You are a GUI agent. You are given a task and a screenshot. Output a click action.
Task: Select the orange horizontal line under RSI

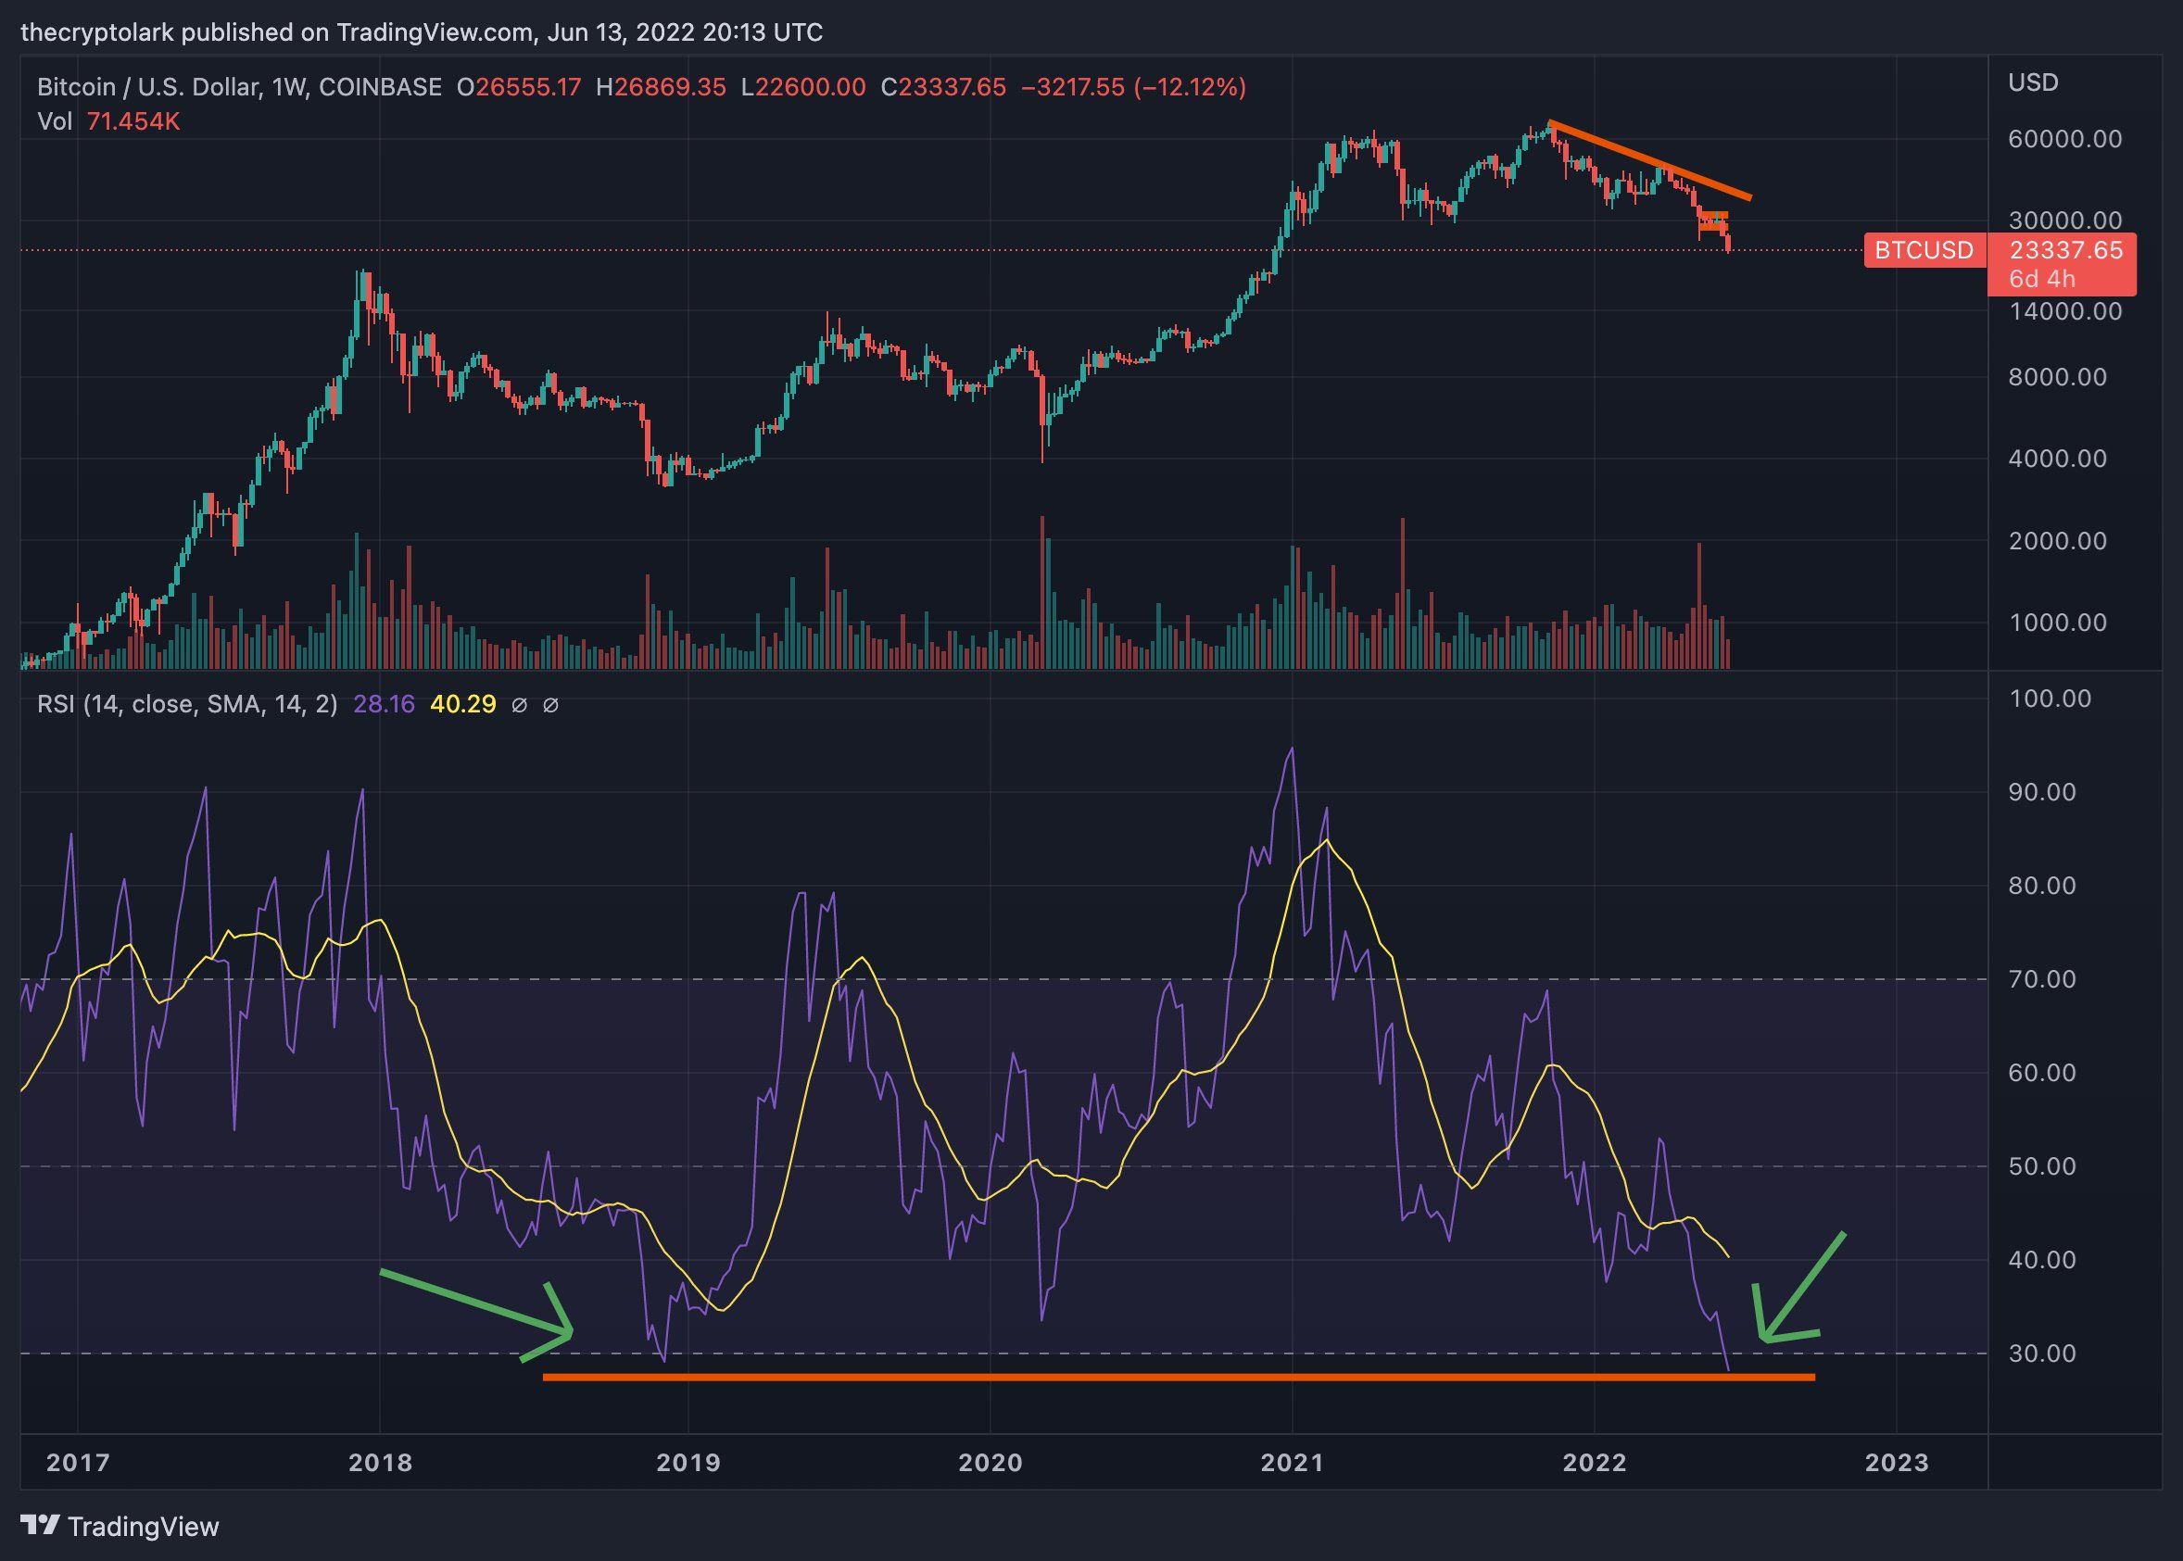[x=1178, y=1378]
